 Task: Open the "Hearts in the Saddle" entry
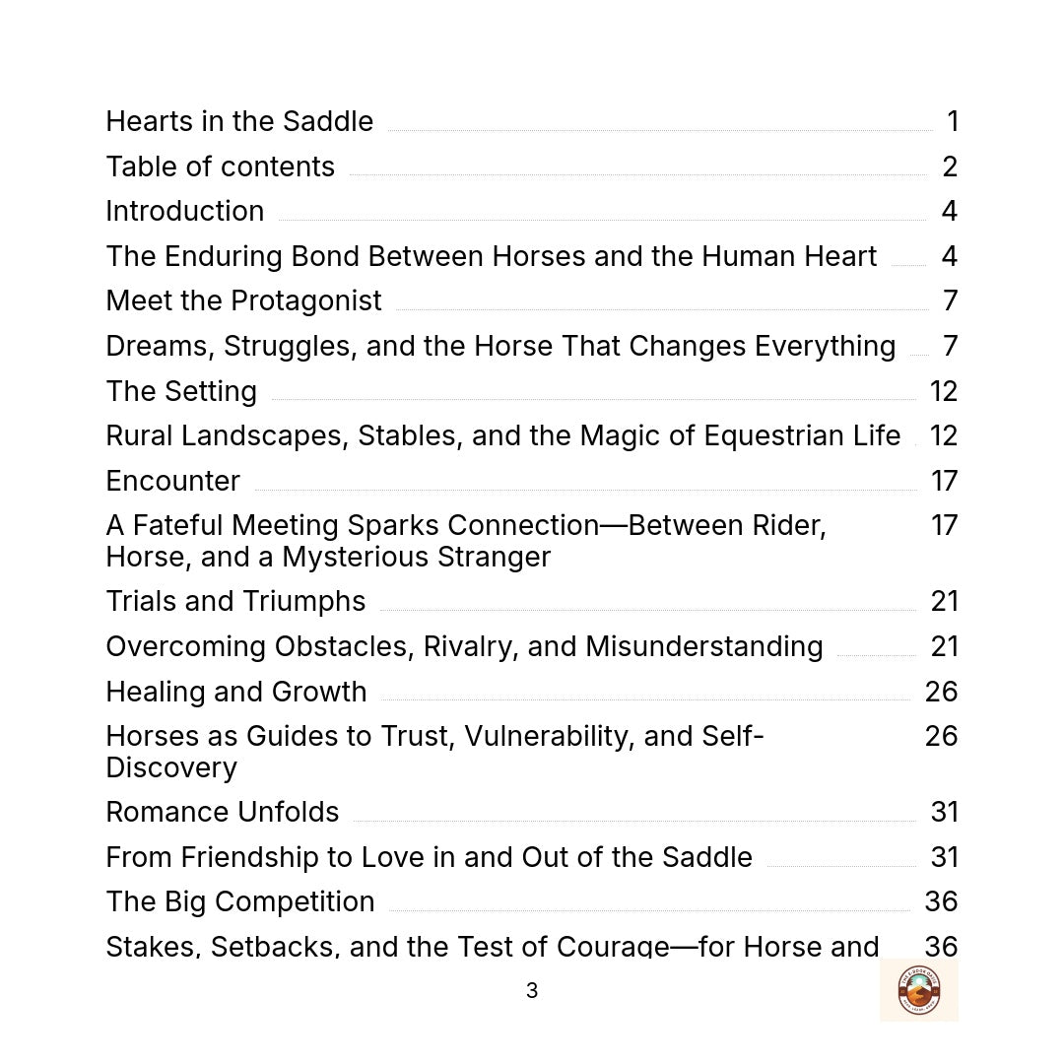(239, 121)
